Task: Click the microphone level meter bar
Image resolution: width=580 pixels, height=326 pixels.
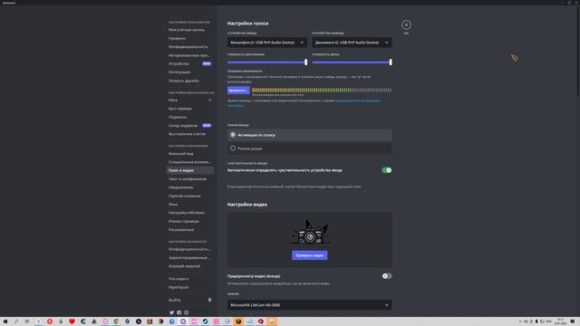Action: pyautogui.click(x=322, y=90)
